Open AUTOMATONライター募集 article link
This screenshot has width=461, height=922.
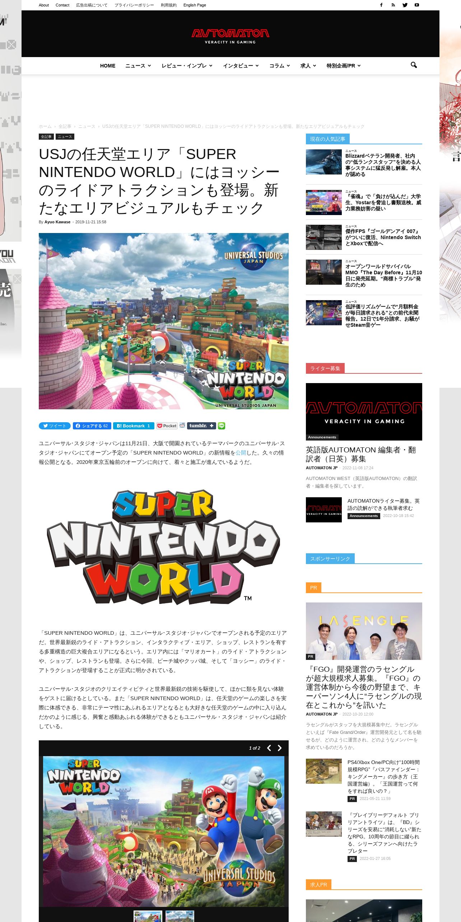383,504
